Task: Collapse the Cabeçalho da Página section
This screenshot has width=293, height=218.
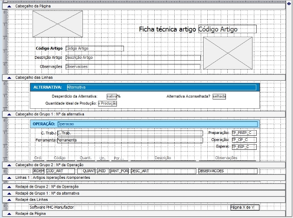Action: point(9,6)
